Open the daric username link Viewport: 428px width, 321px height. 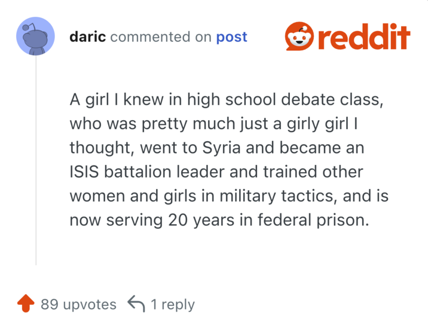click(x=87, y=37)
